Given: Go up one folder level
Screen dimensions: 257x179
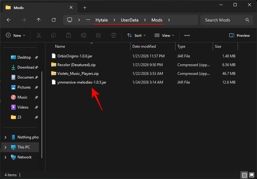Looking at the screenshot, I should pos(38,20).
